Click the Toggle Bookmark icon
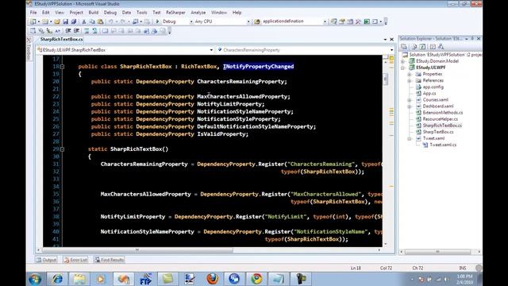The width and height of the screenshot is (508, 286). pos(105,31)
